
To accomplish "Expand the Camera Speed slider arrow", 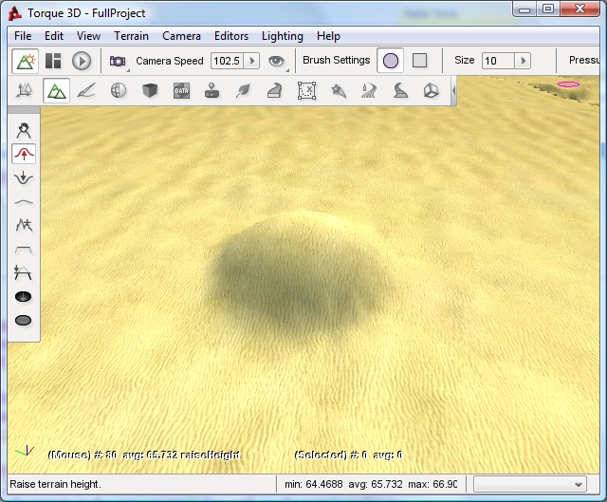I will (251, 61).
